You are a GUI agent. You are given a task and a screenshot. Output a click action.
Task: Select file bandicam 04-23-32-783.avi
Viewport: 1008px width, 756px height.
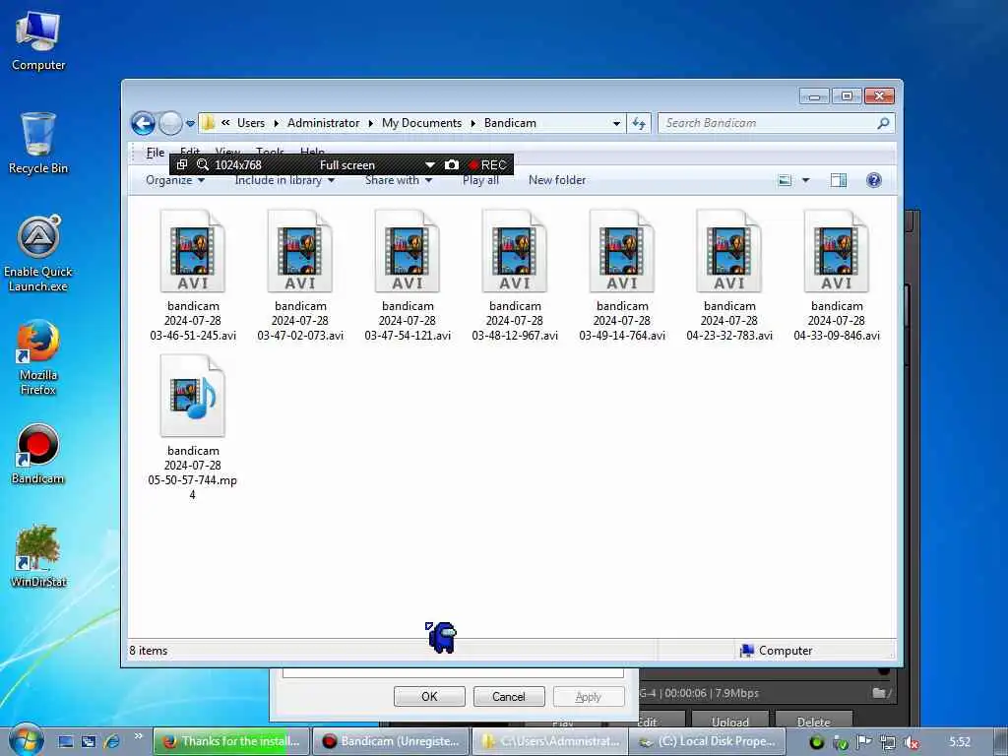(x=729, y=276)
